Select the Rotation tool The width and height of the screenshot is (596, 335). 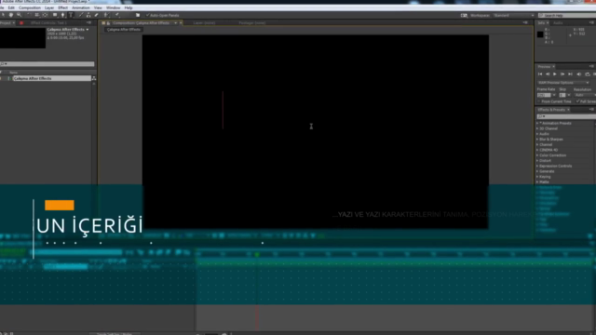[29, 15]
